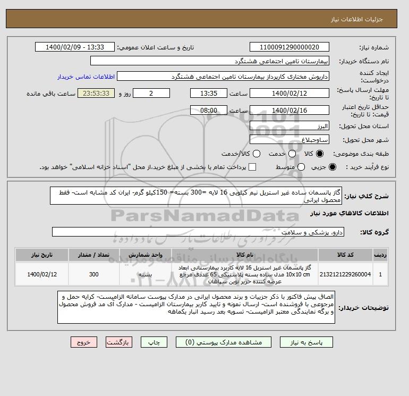Click the response deadline date 1400/02/12 field
The height and width of the screenshot is (396, 409).
(289, 94)
